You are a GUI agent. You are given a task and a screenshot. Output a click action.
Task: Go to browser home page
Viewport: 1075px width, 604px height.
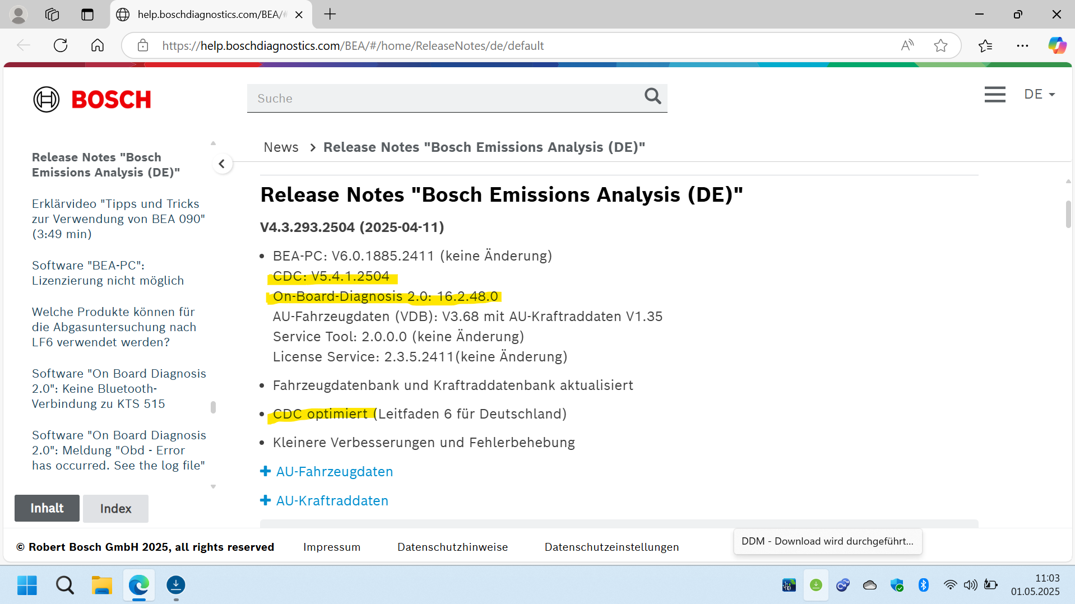[98, 45]
